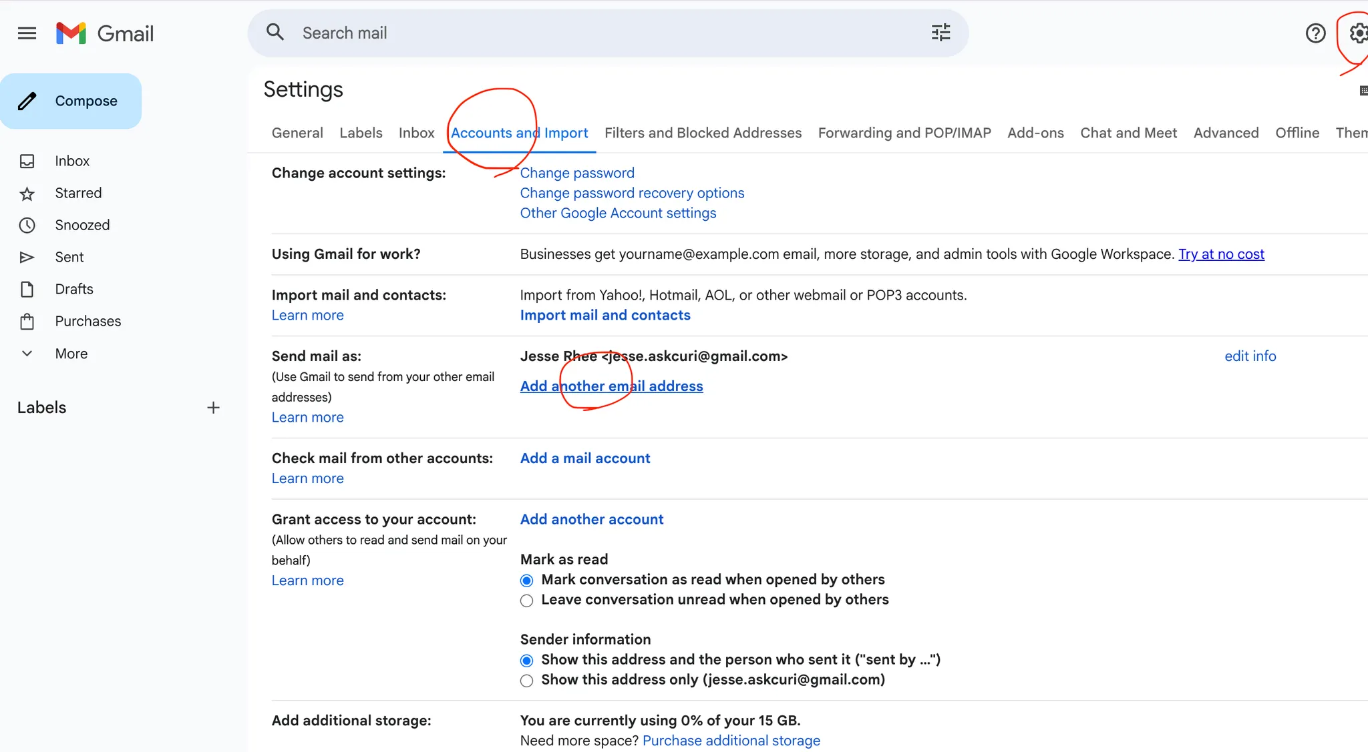Select Show this address only option

(527, 681)
